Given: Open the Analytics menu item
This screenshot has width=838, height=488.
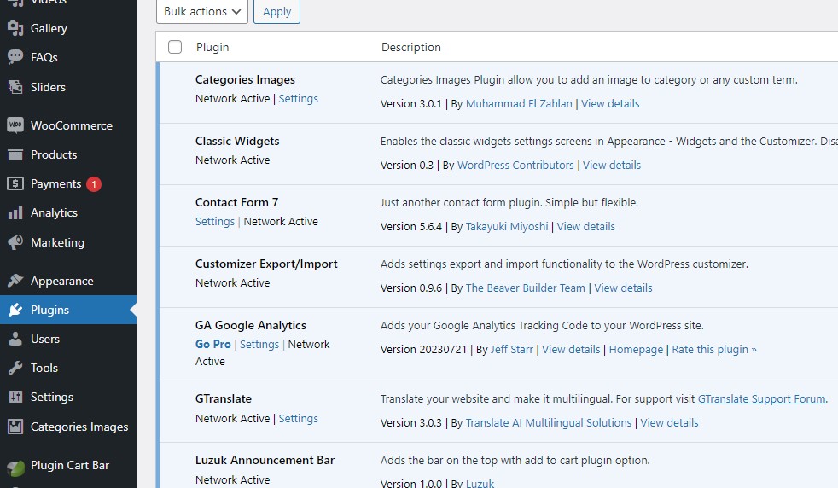Looking at the screenshot, I should pos(54,212).
